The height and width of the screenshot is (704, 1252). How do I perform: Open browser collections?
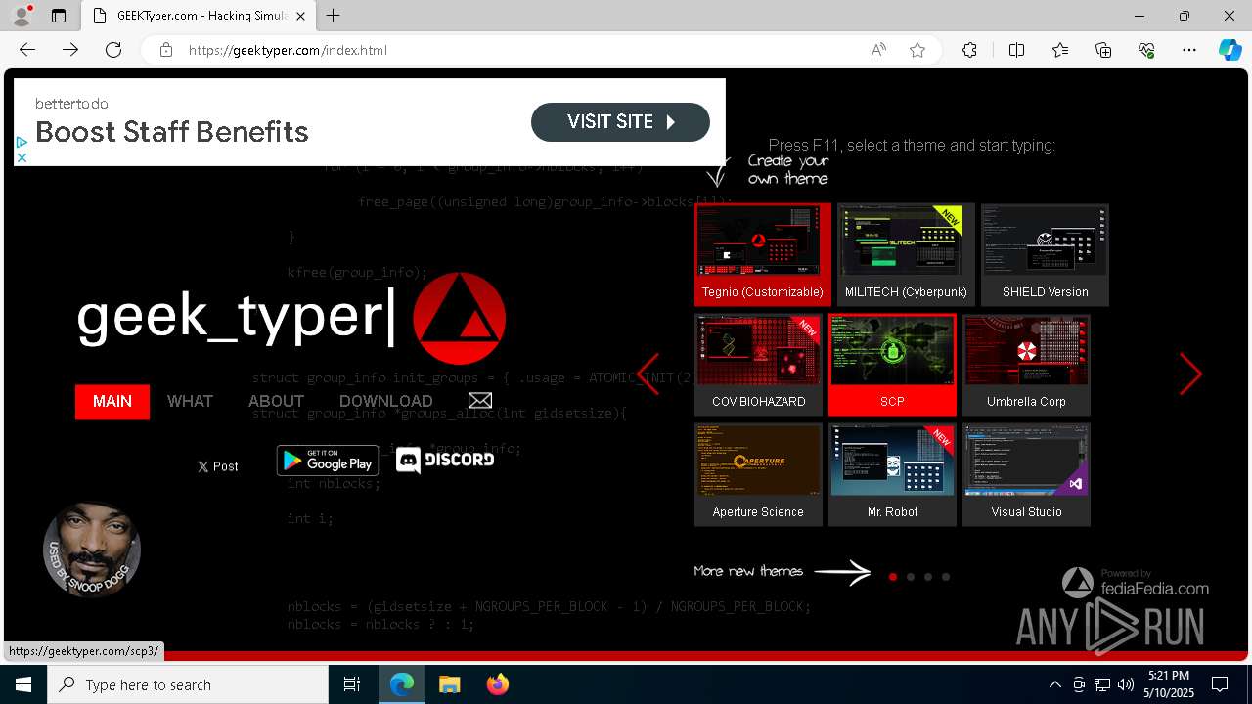[1103, 50]
